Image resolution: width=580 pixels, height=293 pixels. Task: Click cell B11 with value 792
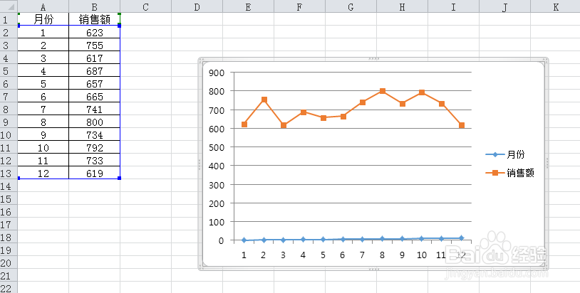click(x=94, y=147)
